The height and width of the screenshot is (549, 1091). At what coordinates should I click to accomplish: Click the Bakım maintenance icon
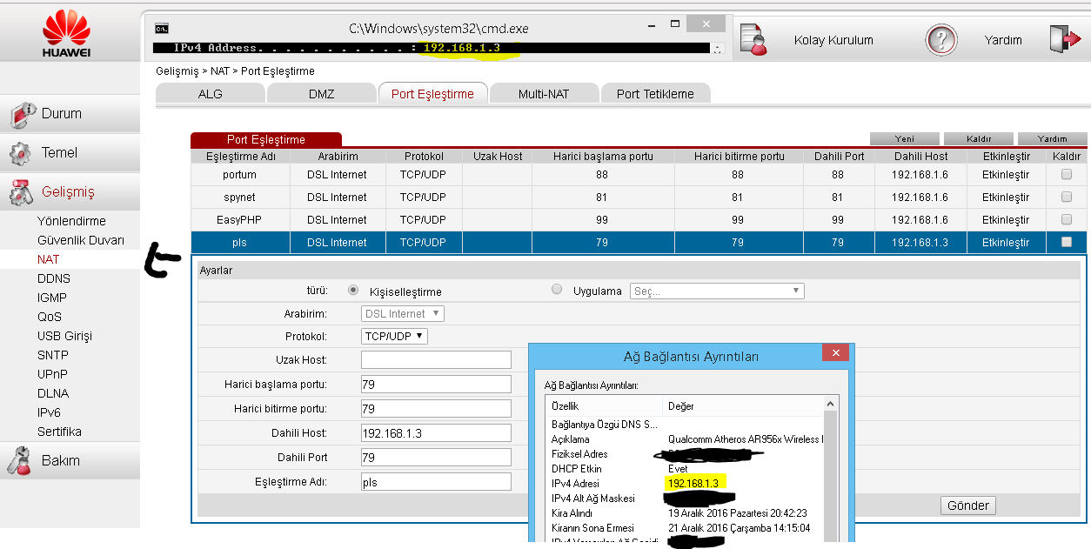click(x=20, y=460)
